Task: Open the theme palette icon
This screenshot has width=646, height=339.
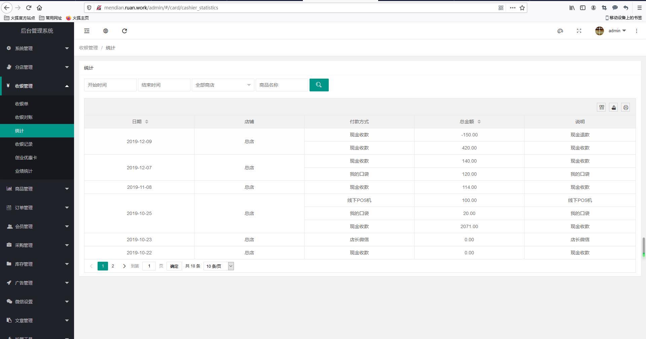Action: point(560,31)
